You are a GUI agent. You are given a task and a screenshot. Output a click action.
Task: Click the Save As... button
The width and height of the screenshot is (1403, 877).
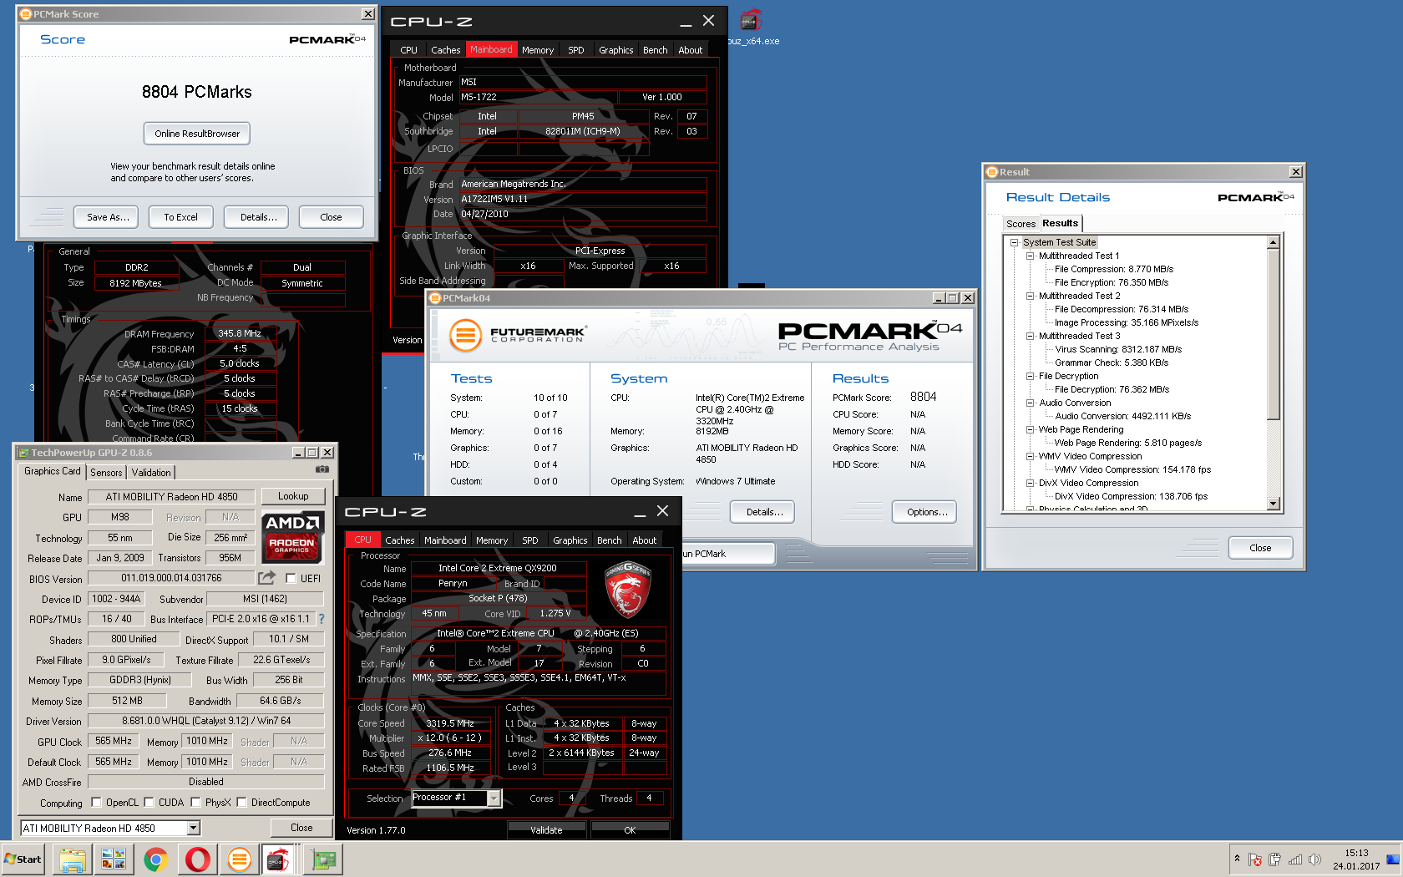click(108, 217)
